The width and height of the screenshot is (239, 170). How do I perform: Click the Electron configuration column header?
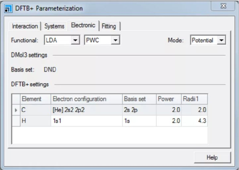coord(87,99)
